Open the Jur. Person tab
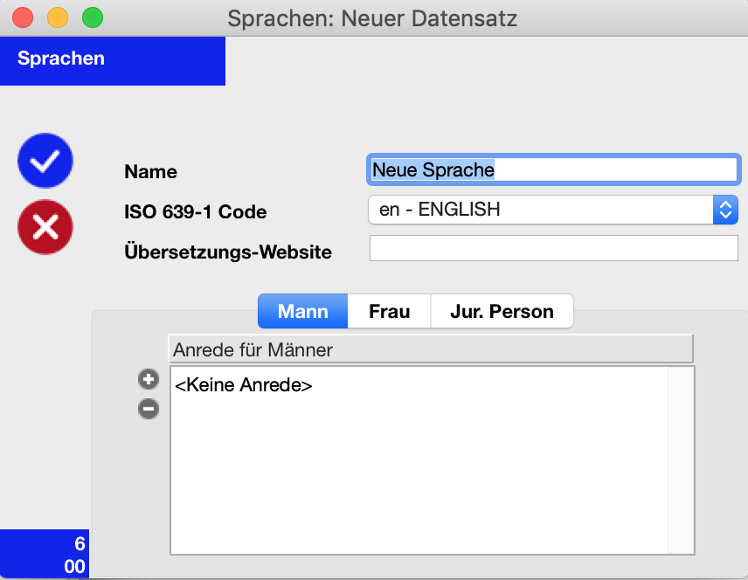Screen dimensions: 748x580 tap(502, 311)
